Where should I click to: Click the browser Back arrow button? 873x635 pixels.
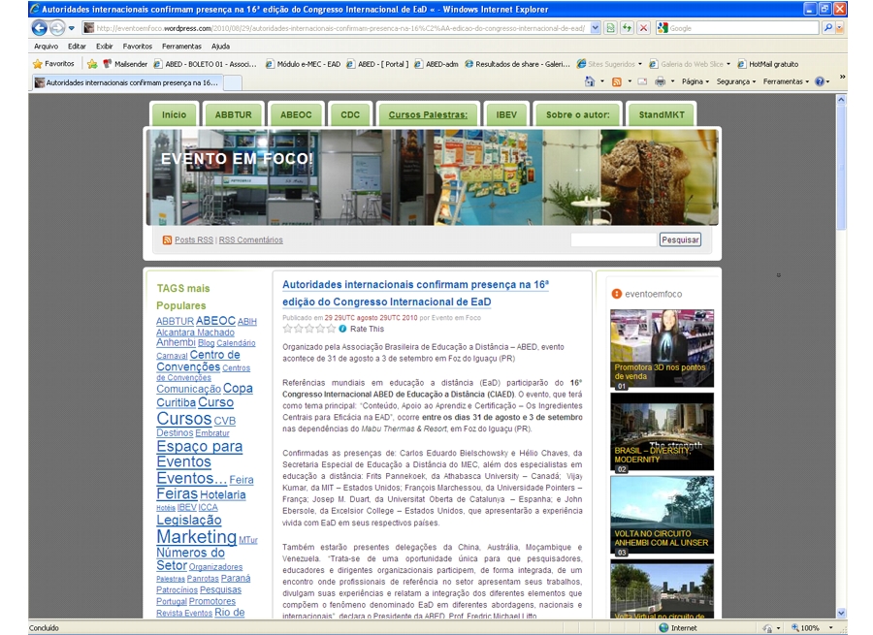tap(40, 28)
